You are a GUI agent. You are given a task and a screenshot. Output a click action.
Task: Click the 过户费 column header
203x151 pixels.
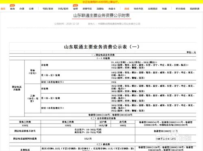pos(103,122)
